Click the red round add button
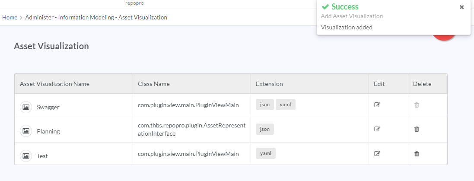 click(x=444, y=37)
